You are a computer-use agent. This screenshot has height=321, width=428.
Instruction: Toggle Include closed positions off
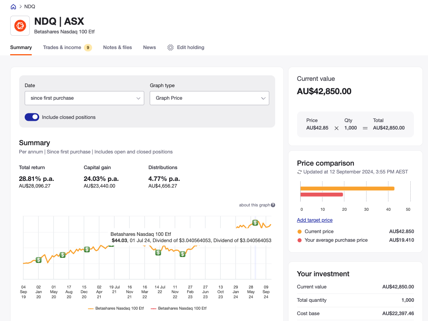coord(32,117)
